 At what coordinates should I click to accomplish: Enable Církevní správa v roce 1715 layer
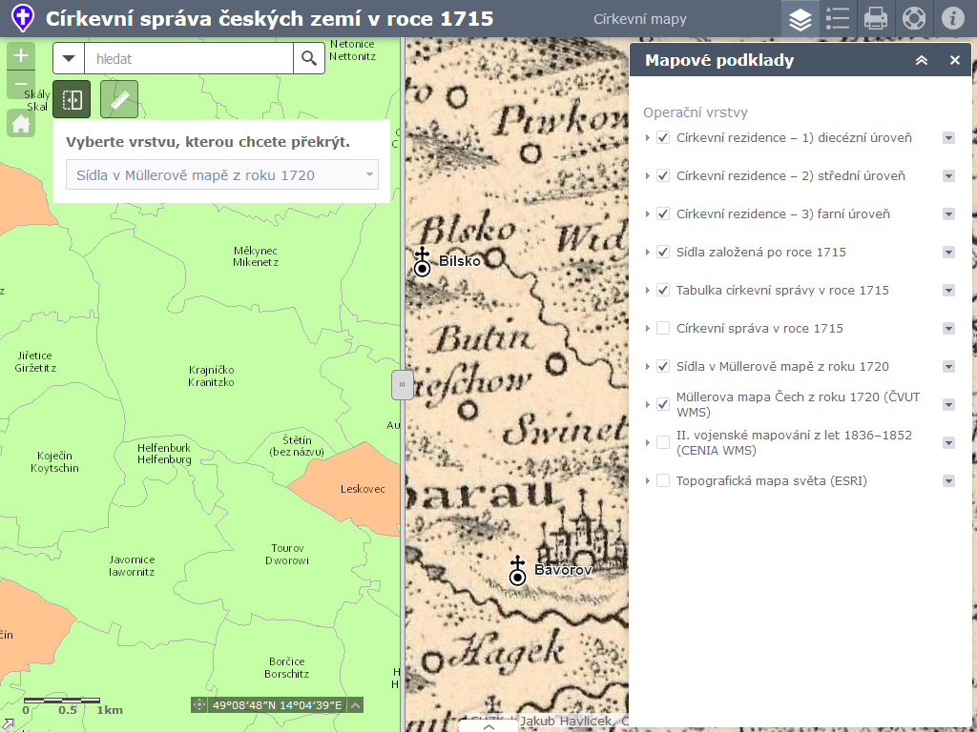[x=663, y=328]
